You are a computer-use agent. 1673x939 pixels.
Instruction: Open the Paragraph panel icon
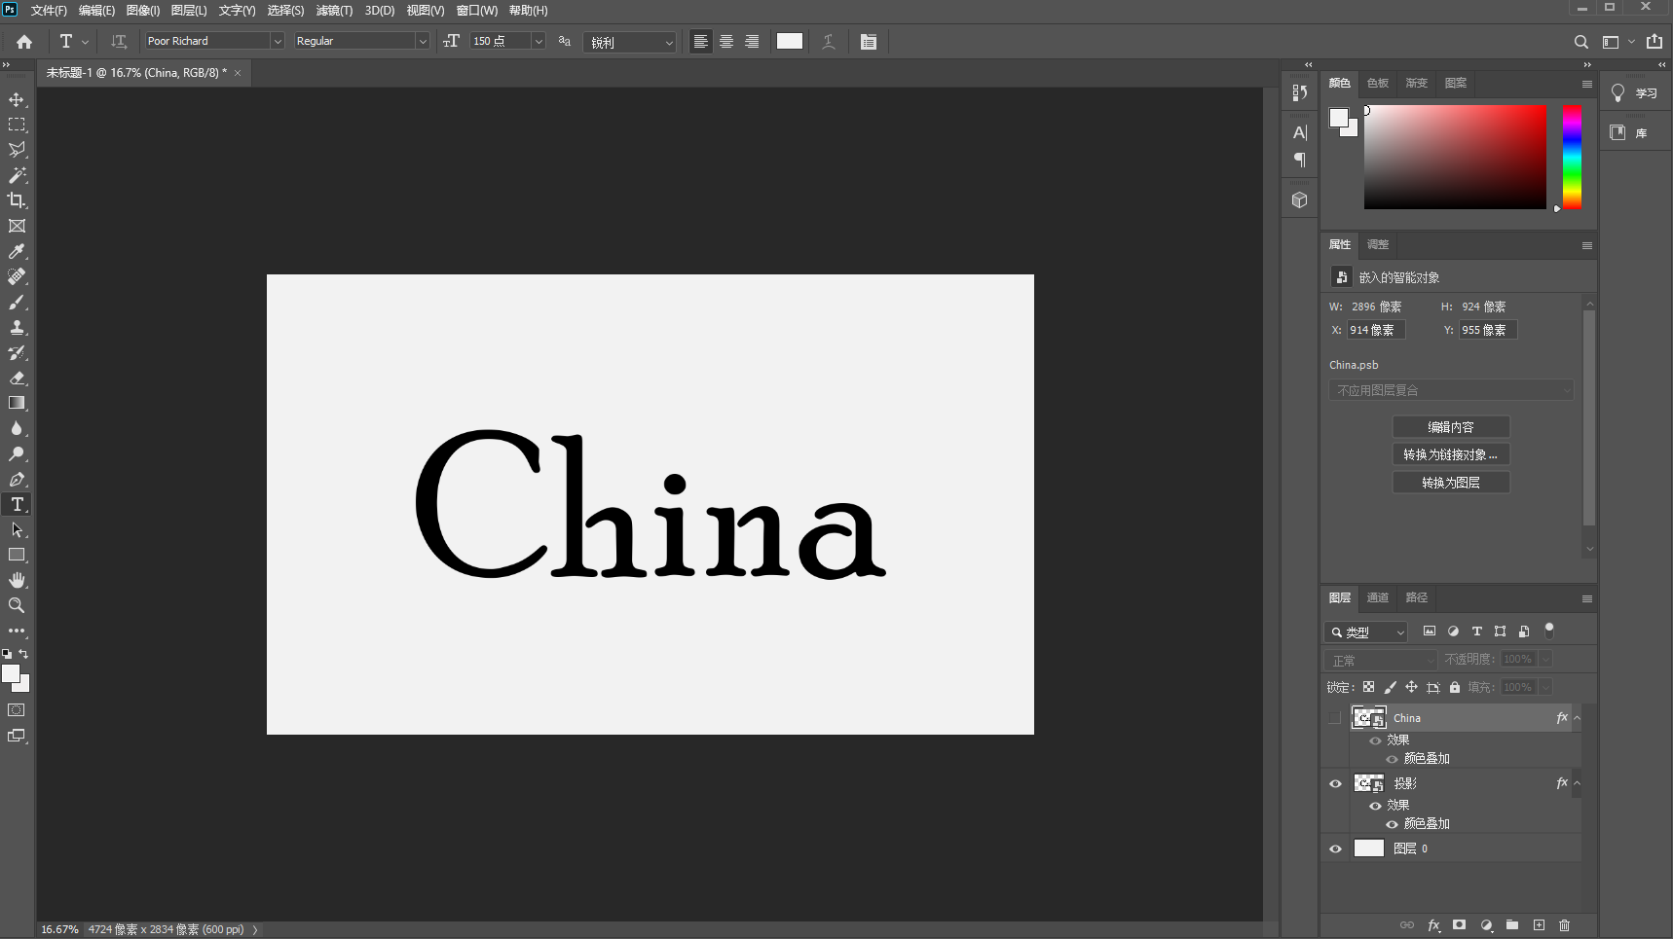(x=1299, y=160)
